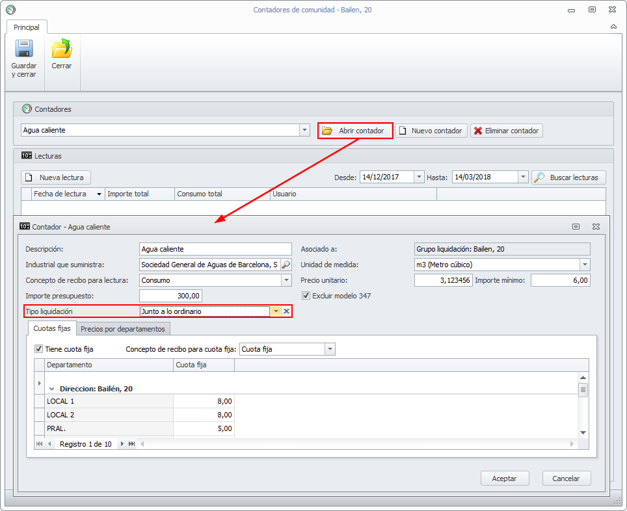Expand the Agua caliente counter dropdown

pyautogui.click(x=304, y=130)
